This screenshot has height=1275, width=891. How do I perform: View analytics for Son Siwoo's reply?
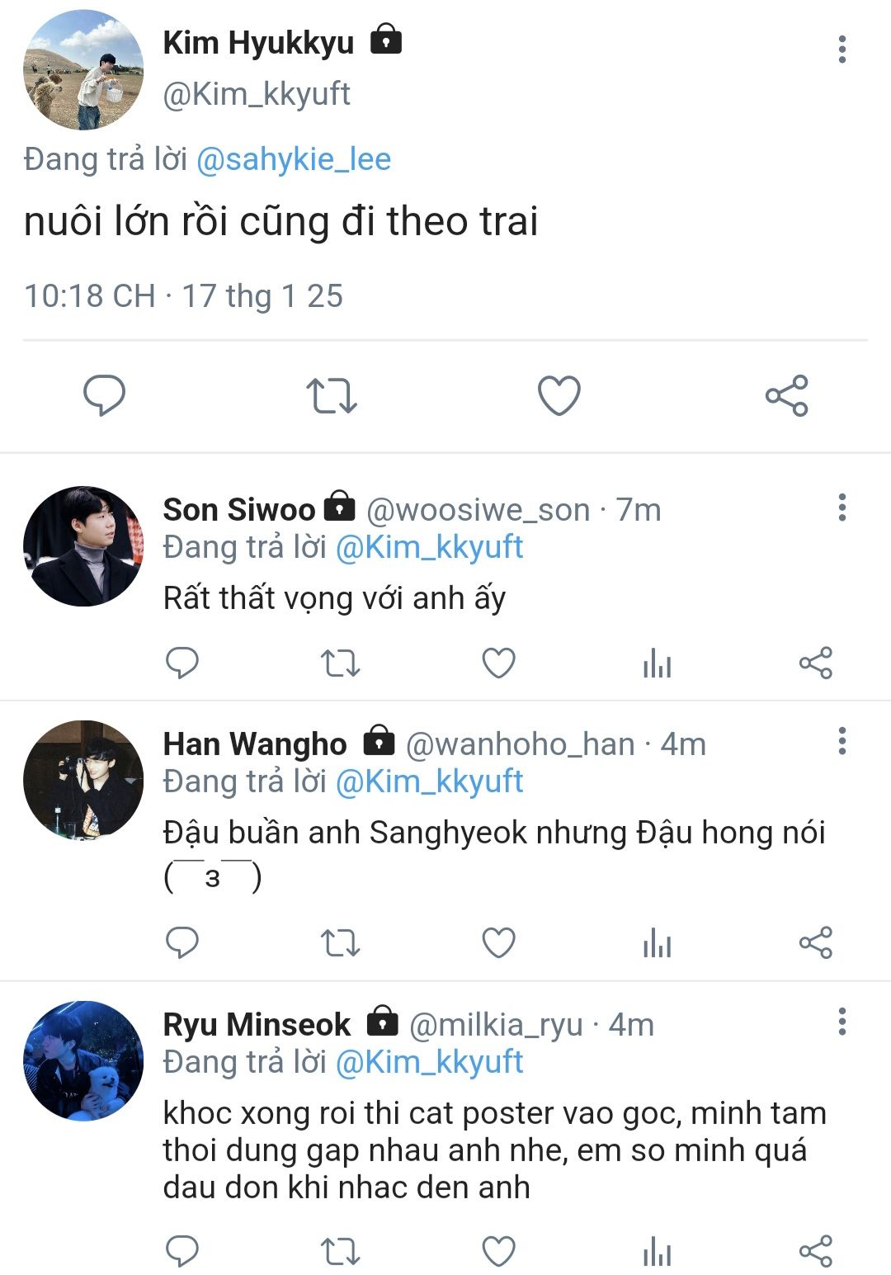(658, 663)
